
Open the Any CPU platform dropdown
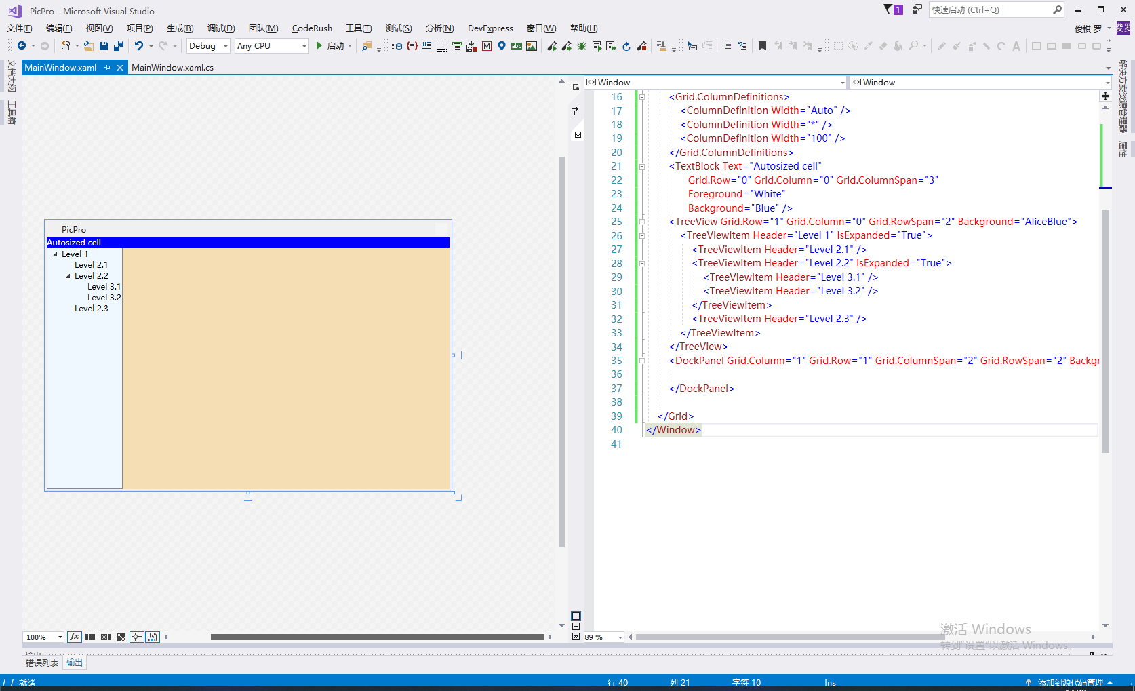point(272,46)
